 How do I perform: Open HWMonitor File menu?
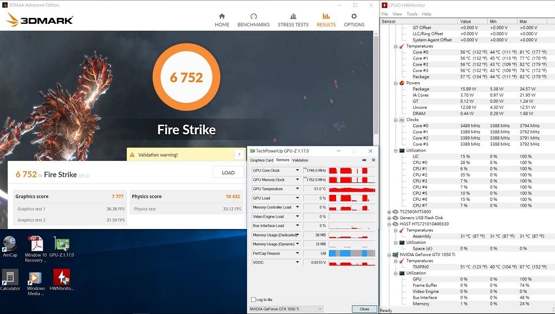pyautogui.click(x=384, y=14)
